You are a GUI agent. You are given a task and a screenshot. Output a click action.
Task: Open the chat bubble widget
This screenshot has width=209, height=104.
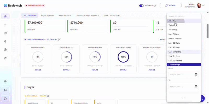click(202, 99)
